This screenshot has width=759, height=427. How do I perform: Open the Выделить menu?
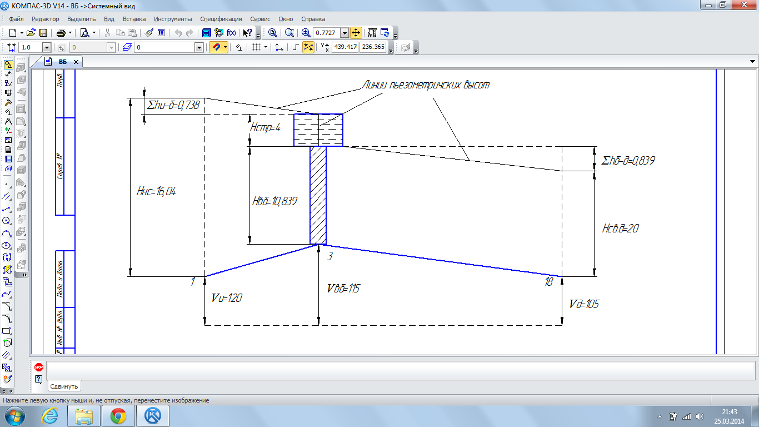point(82,19)
